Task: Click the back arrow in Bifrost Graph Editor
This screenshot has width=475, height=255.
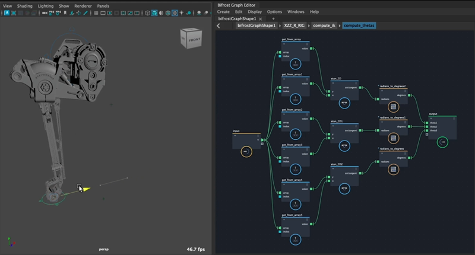Action: point(218,26)
